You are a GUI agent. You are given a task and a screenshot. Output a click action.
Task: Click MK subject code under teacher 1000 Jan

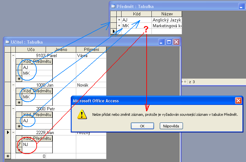(x=37, y=97)
